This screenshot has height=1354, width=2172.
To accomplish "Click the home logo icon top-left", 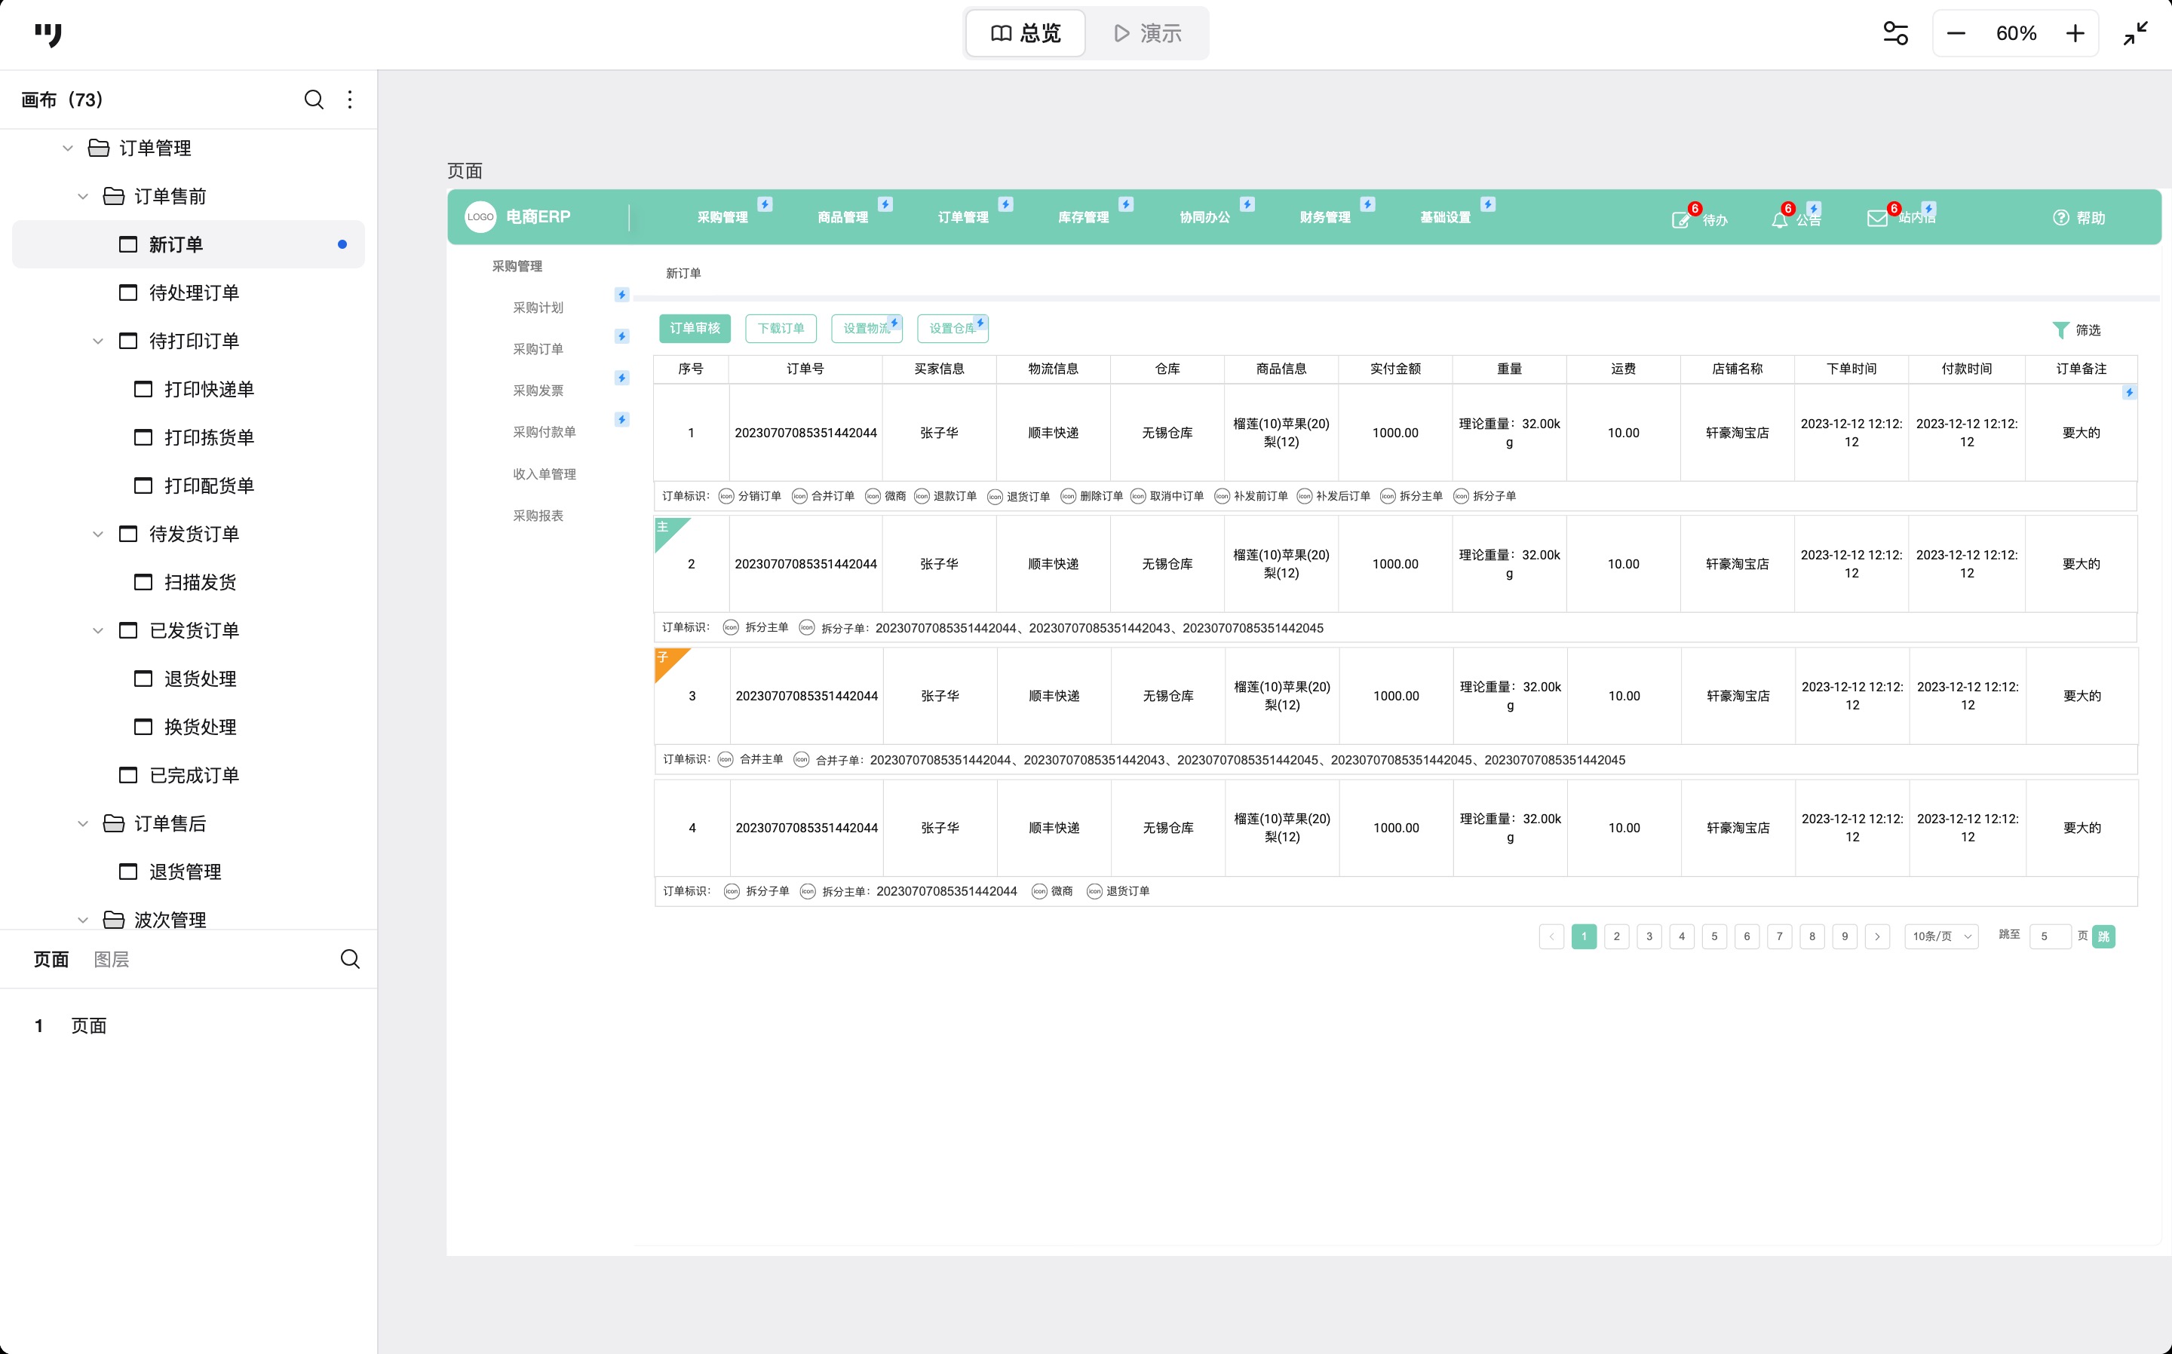I will 48,34.
